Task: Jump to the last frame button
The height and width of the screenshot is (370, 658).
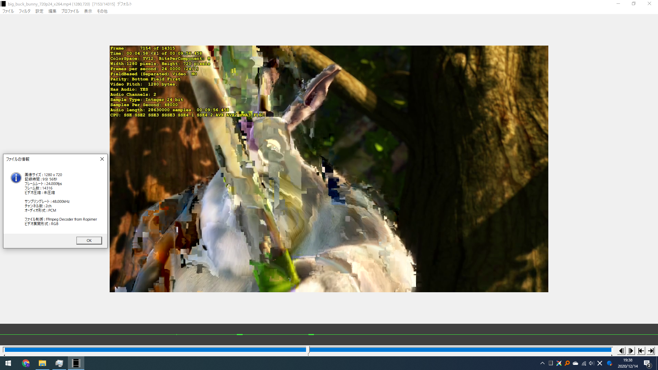Action: click(x=651, y=351)
